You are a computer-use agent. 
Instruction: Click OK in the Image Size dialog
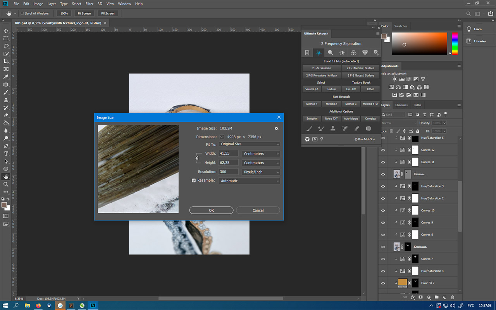211,210
